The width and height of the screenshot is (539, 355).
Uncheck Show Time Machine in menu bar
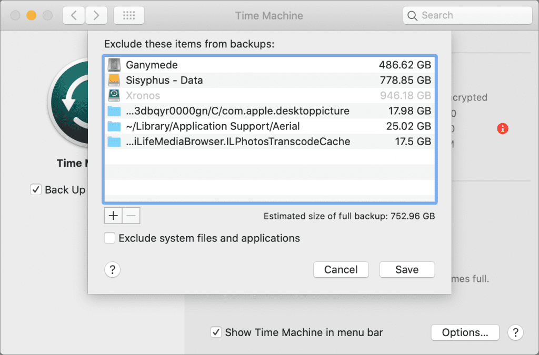tap(216, 332)
